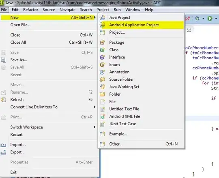Choose Example... in New submenu
The height and width of the screenshot is (178, 219).
142,134
